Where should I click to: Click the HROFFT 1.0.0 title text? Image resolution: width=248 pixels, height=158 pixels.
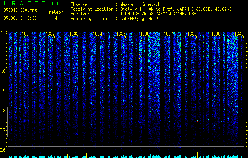[x=31, y=3]
